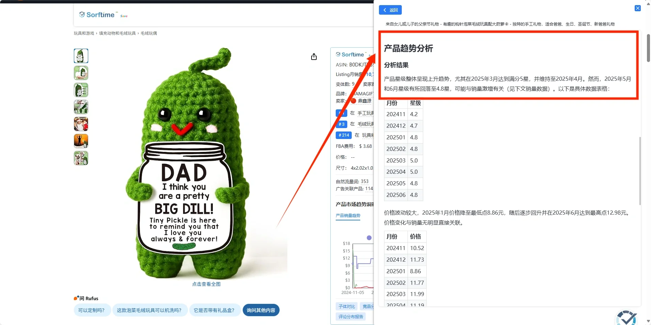Click 询问其他内容 button
This screenshot has height=325, width=651.
coord(261,310)
